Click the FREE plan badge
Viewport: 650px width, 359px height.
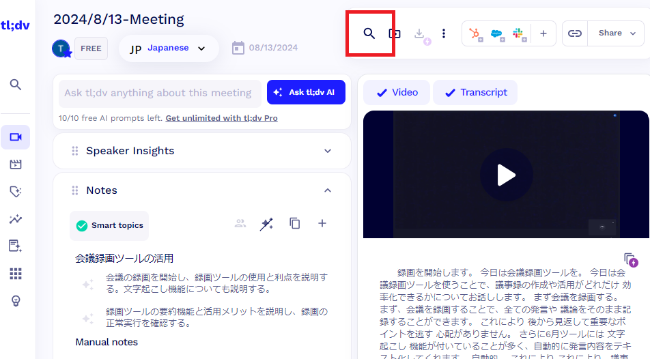click(x=91, y=48)
